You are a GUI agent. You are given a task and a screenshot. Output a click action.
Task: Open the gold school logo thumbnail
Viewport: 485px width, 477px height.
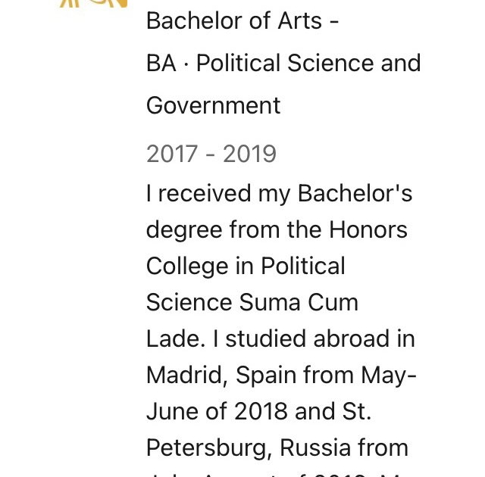pos(93,3)
